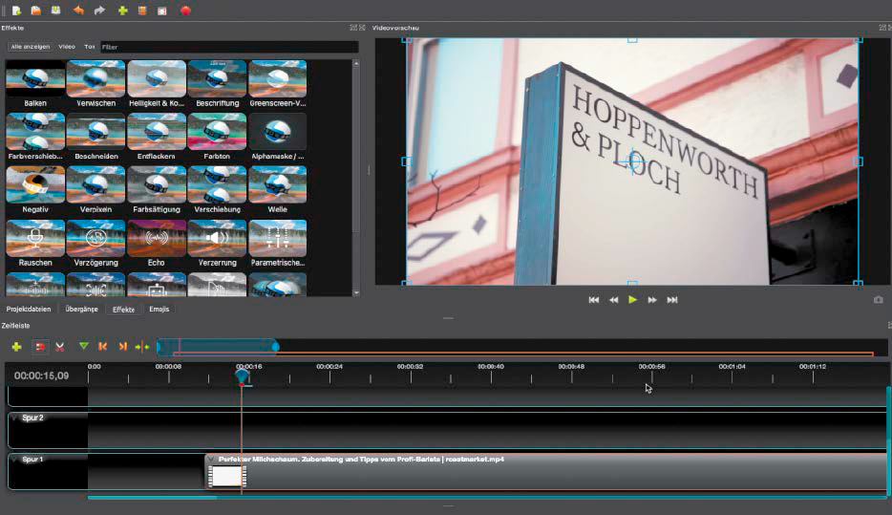Add a new track to the timeline

click(x=16, y=347)
